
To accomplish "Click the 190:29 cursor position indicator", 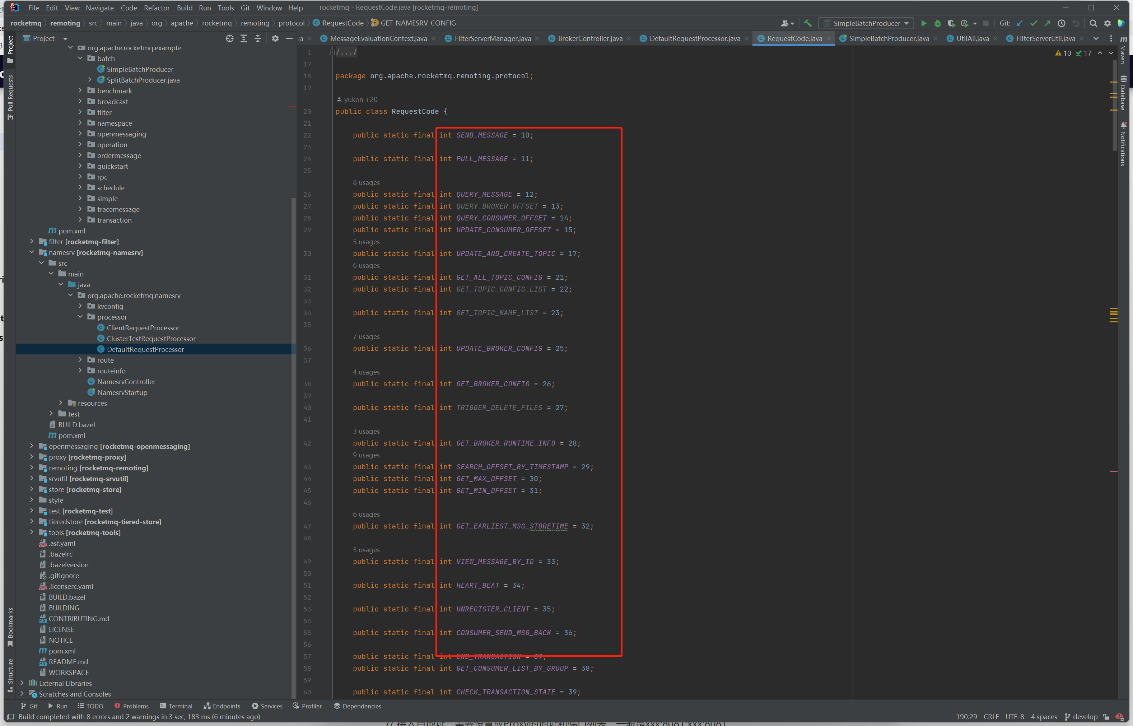I will tap(967, 717).
